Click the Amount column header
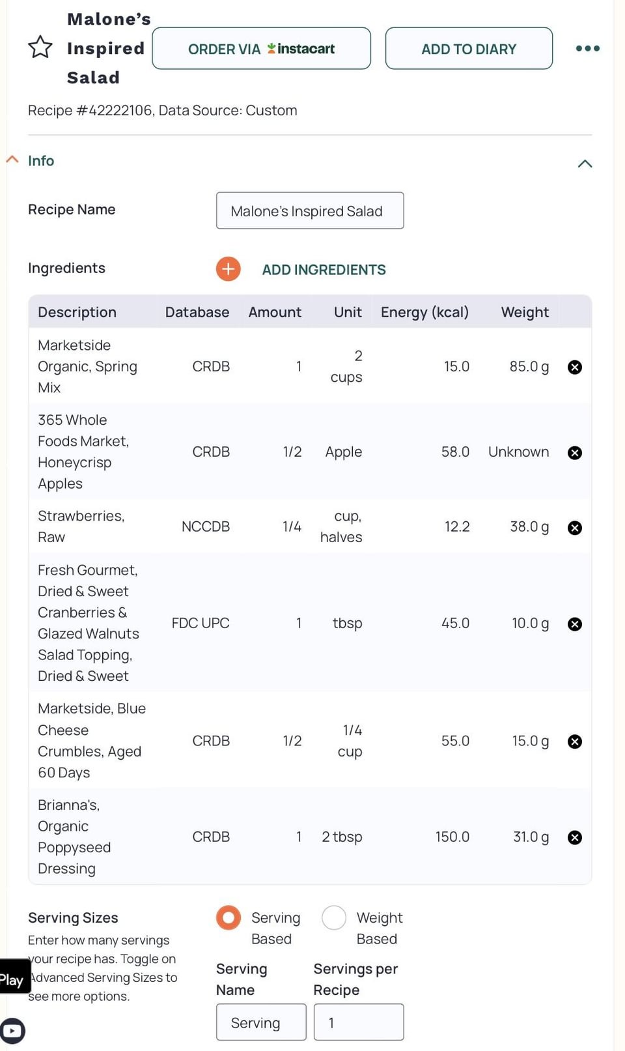This screenshot has height=1051, width=625. 275,312
